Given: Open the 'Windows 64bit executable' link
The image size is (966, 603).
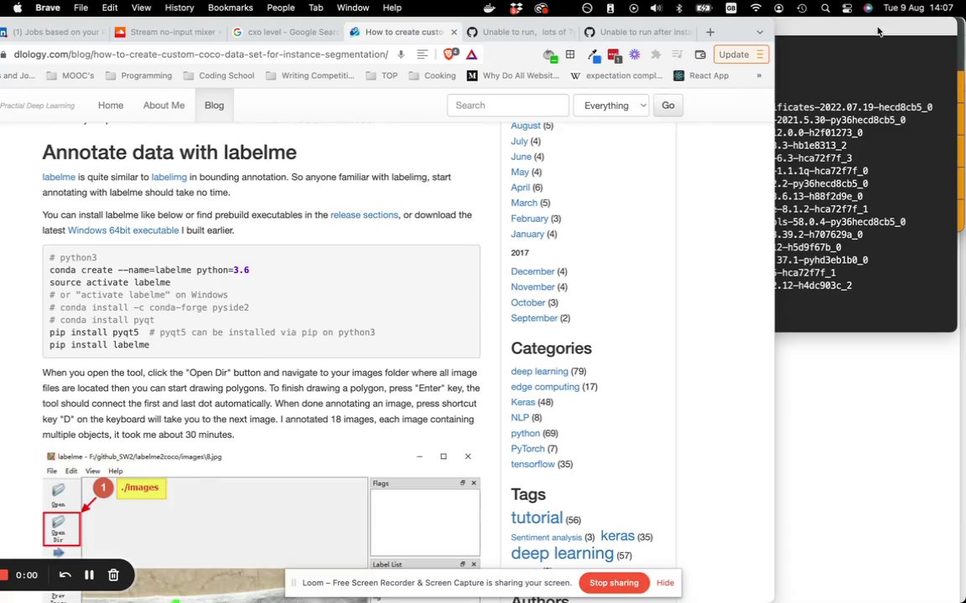Looking at the screenshot, I should 123,230.
